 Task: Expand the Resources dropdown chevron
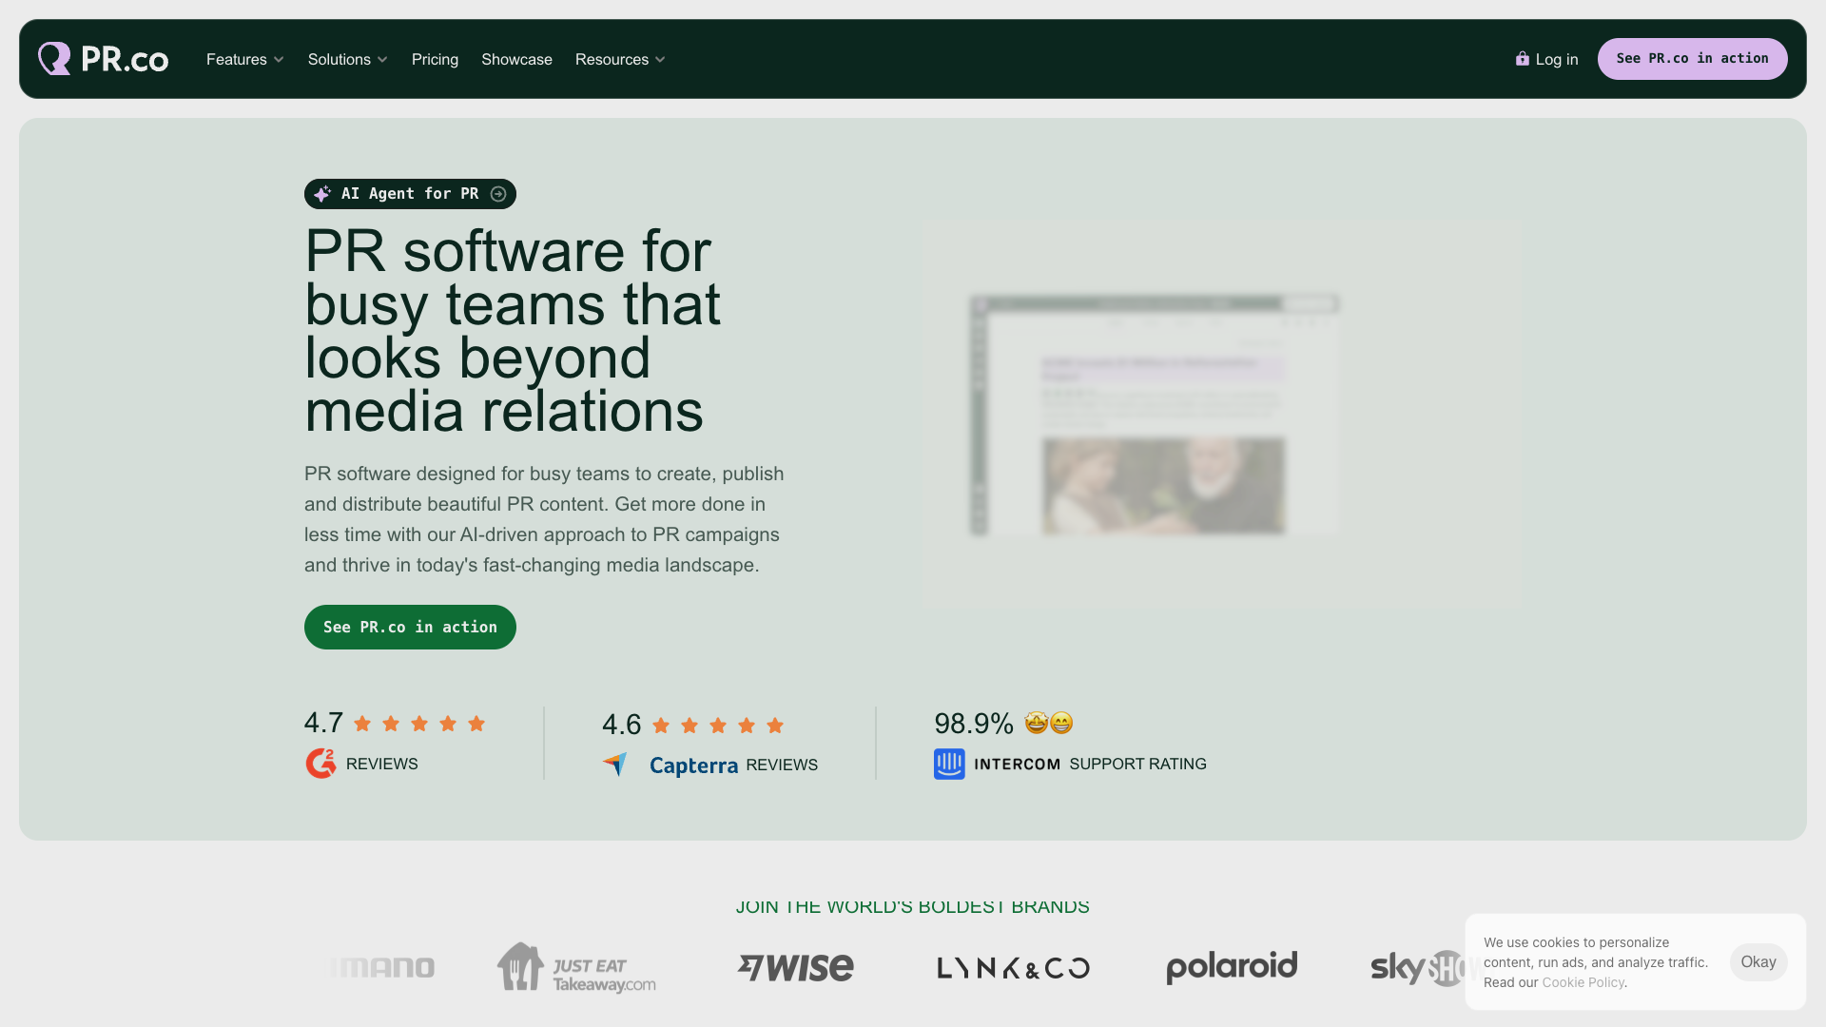(660, 60)
